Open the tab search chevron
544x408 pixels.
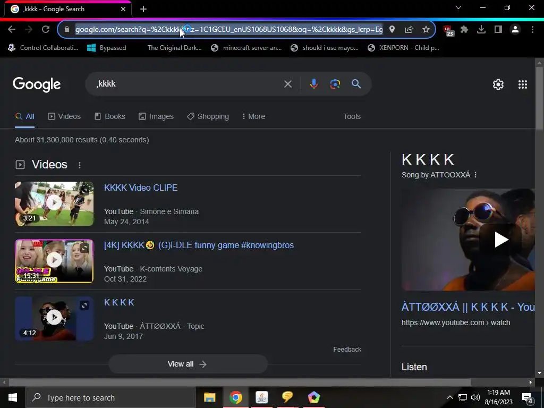click(x=458, y=7)
